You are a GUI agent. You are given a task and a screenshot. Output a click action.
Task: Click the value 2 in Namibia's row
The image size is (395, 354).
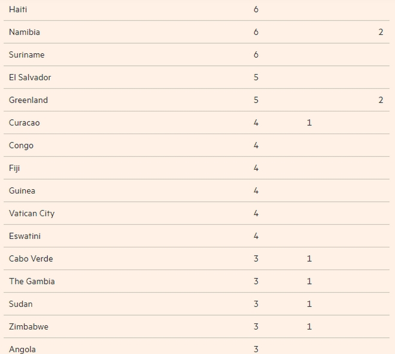tap(381, 32)
